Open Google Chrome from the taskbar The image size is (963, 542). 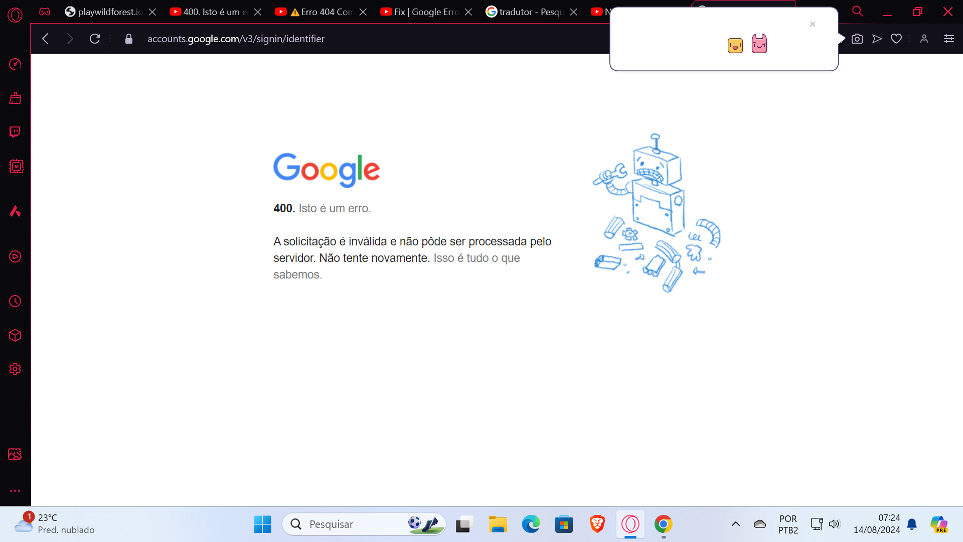tap(664, 524)
